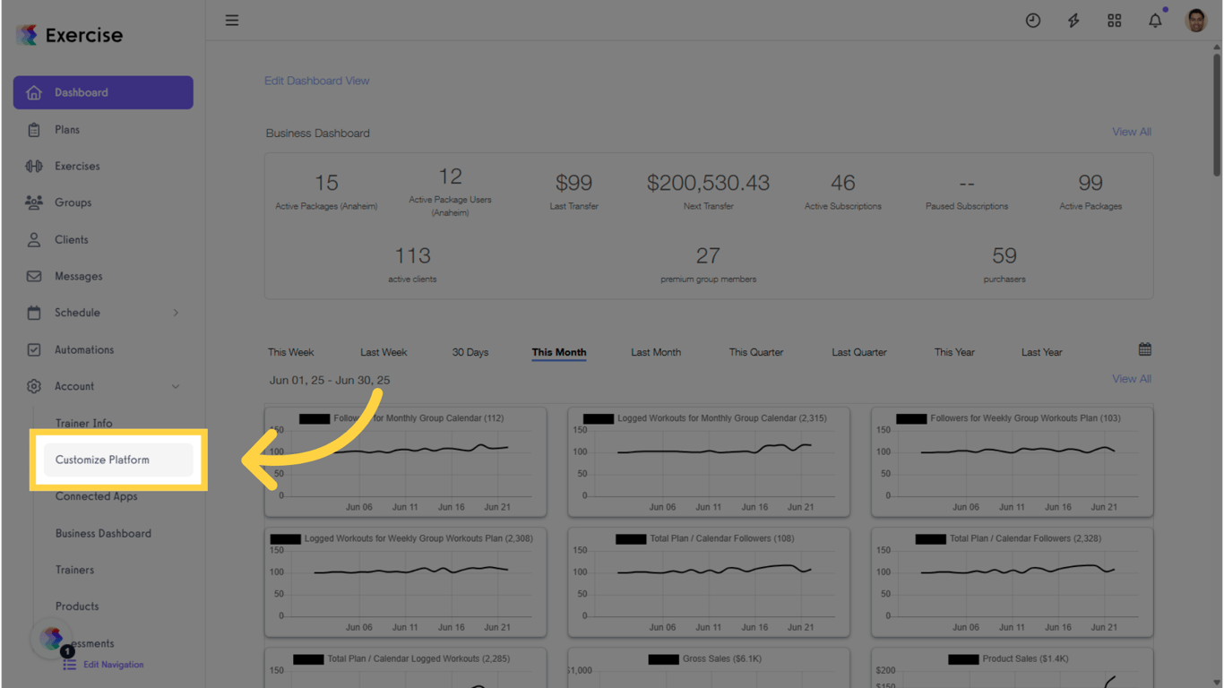Check notifications via the bell icon
This screenshot has width=1224, height=688.
1155,20
